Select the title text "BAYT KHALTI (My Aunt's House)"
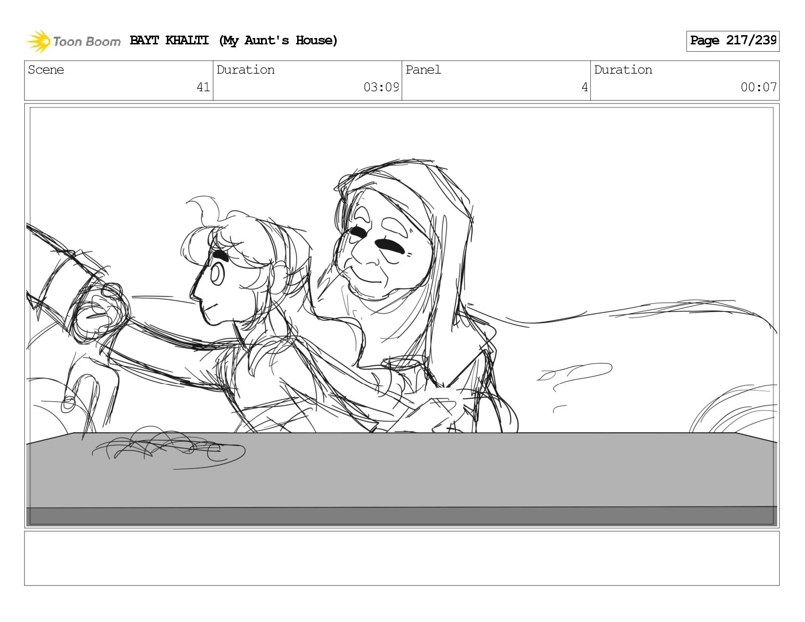The width and height of the screenshot is (805, 622). [x=234, y=40]
